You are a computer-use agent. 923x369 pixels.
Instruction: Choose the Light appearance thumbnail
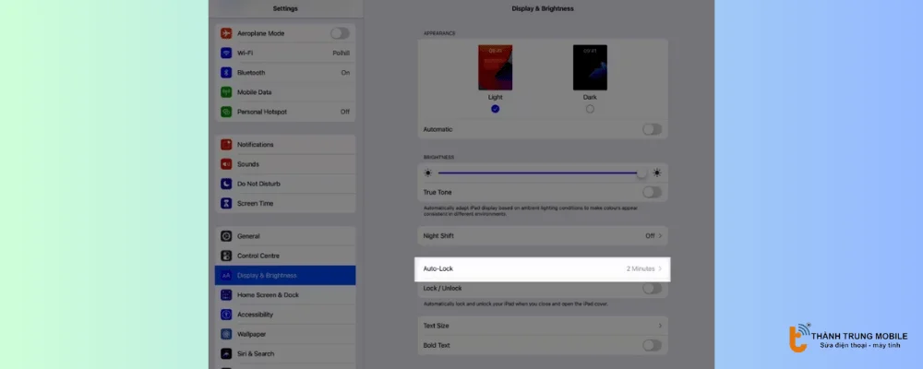pyautogui.click(x=496, y=67)
